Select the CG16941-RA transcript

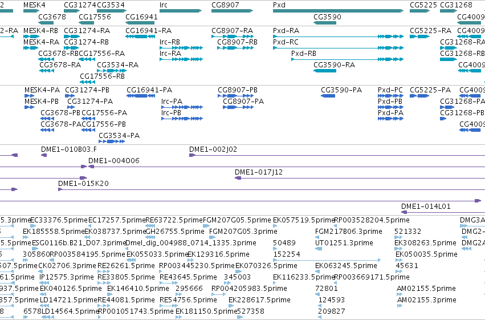point(149,31)
